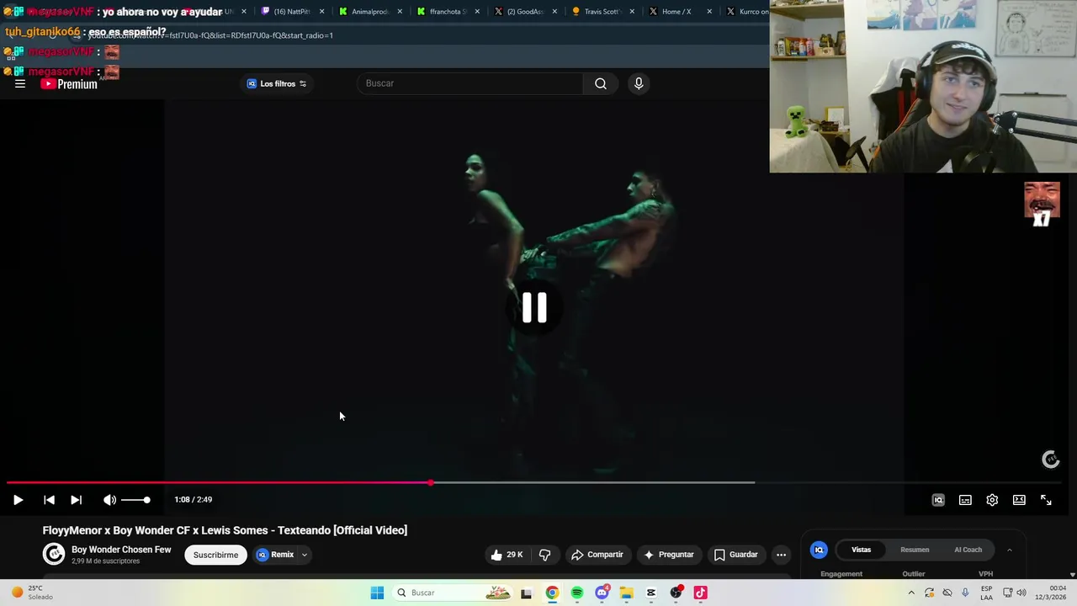The image size is (1077, 606).
Task: Open the weather widget showing 25°C
Action: (x=31, y=593)
